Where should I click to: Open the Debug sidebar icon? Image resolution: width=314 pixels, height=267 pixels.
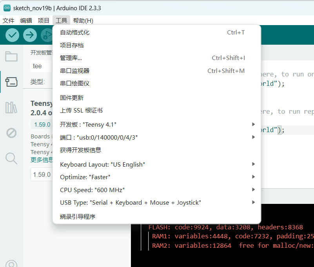coord(11,133)
